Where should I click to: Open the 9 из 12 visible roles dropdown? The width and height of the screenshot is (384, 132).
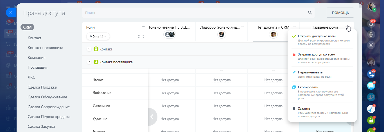[x=98, y=36]
